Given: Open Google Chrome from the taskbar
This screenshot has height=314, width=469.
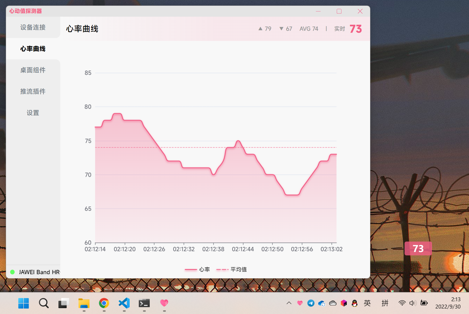Looking at the screenshot, I should pyautogui.click(x=104, y=303).
